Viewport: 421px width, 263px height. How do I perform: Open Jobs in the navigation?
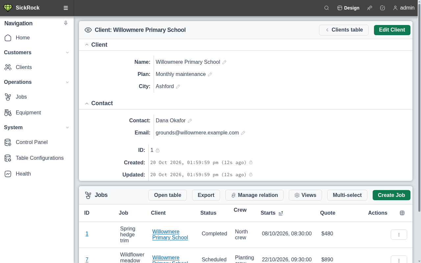coord(37,97)
